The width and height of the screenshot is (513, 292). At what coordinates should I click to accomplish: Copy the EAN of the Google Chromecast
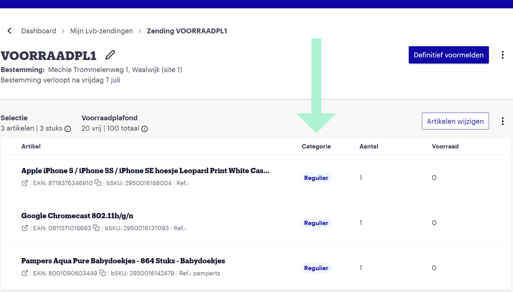(96, 228)
